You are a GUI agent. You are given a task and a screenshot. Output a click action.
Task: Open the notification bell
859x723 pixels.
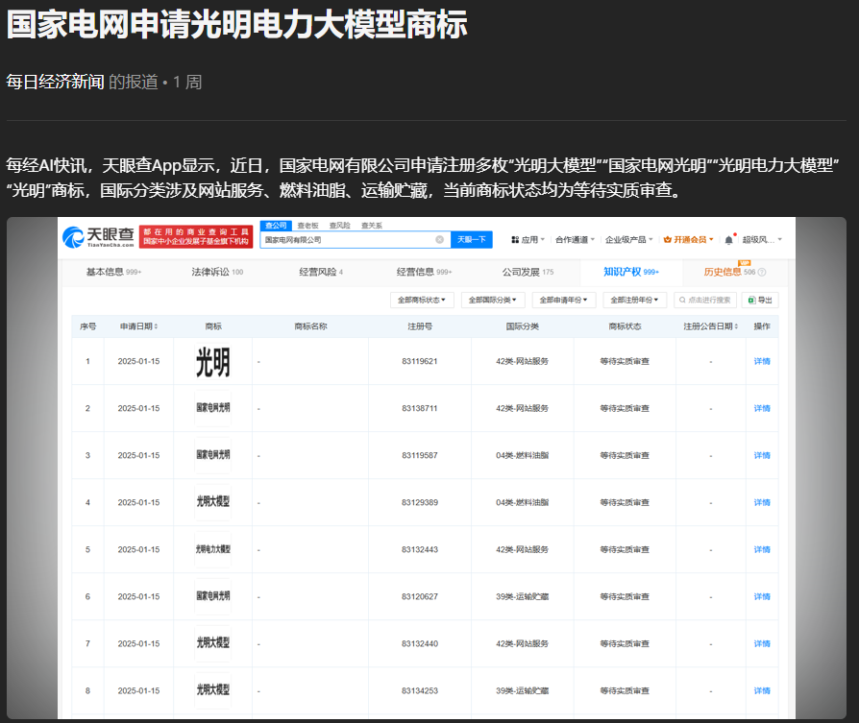pos(728,240)
